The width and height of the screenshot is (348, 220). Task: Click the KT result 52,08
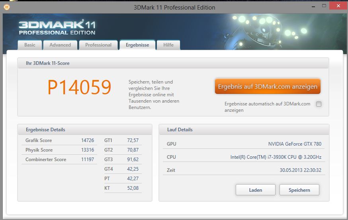tap(133, 188)
